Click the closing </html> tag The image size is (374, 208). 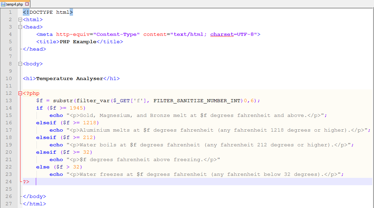[34, 204]
